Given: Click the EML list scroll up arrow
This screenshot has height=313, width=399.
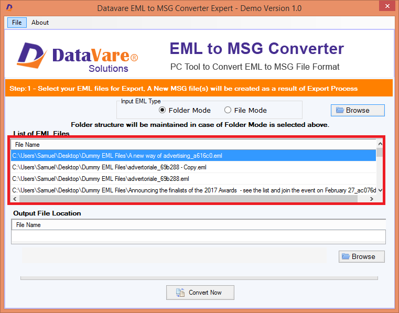Looking at the screenshot, I should click(380, 144).
